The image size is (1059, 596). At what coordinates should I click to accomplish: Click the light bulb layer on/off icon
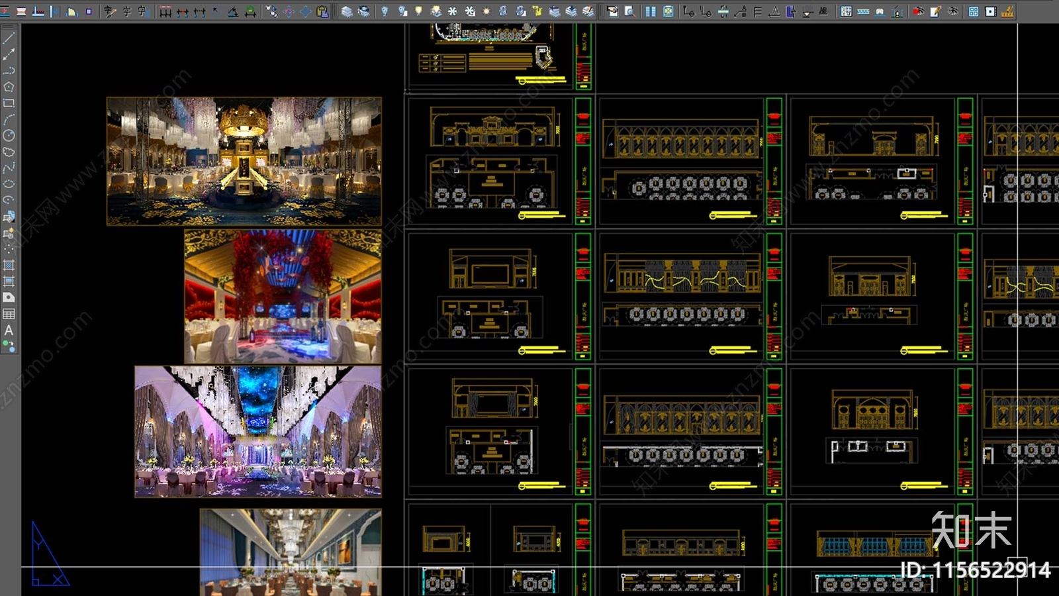[418, 11]
